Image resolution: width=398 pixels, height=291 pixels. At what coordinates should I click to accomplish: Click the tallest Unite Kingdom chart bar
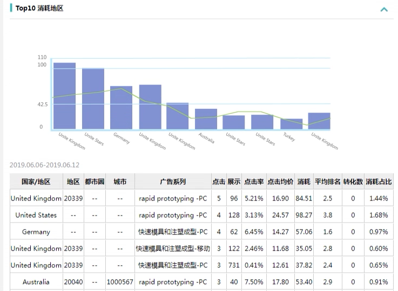pyautogui.click(x=64, y=96)
